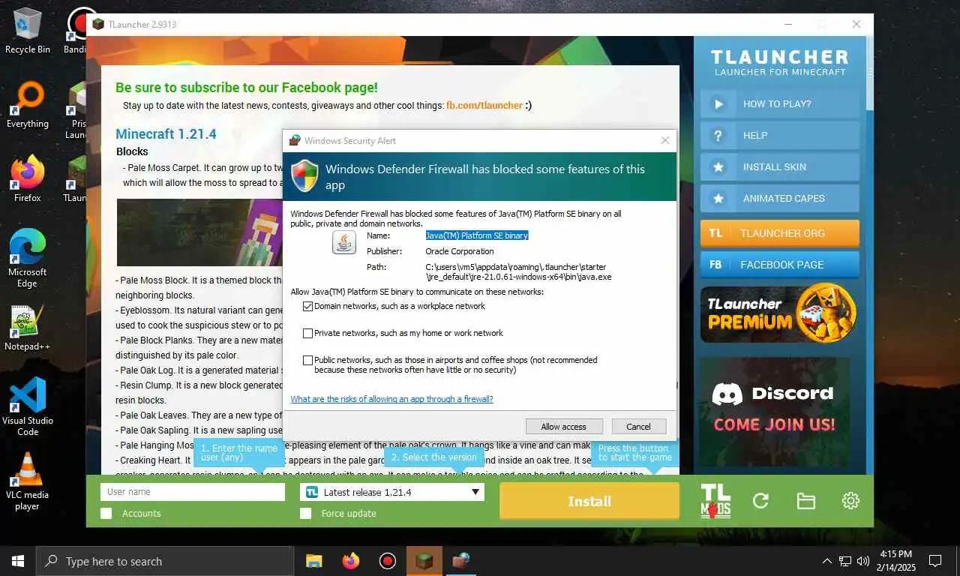960x576 pixels.
Task: Click the Help question mark icon
Action: [x=718, y=136]
